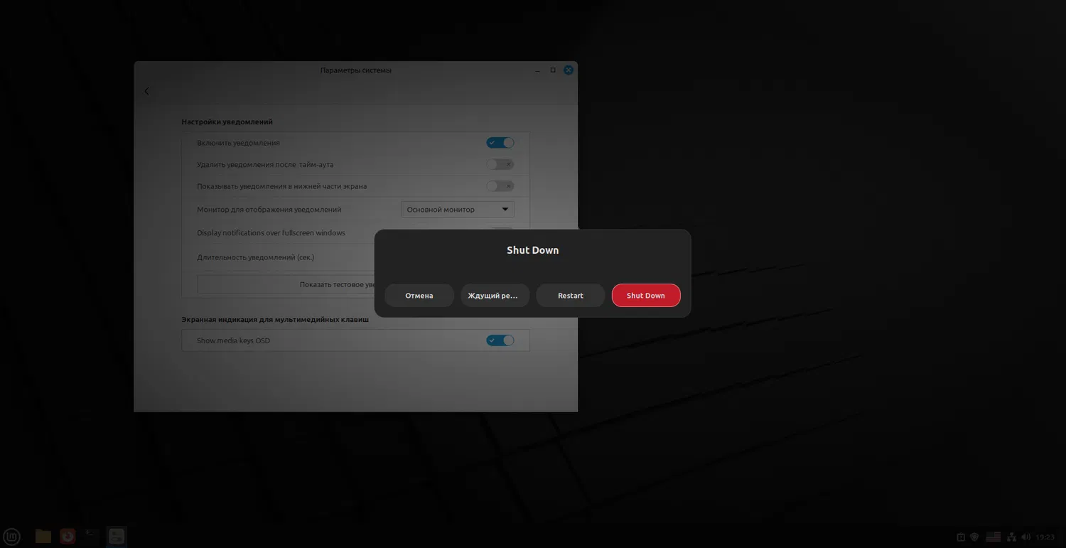Image resolution: width=1066 pixels, height=548 pixels.
Task: Cancel shutdown with the Отмена button
Action: [x=419, y=296]
